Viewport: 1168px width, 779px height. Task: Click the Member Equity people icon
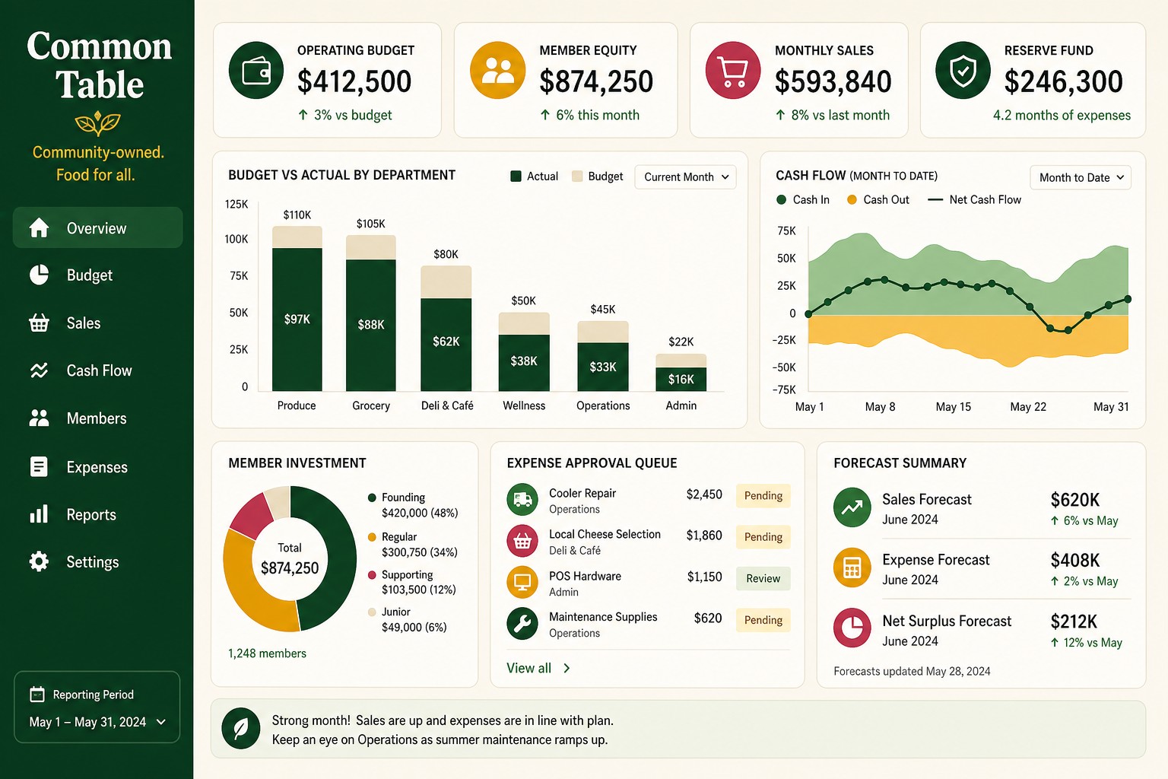pyautogui.click(x=498, y=71)
